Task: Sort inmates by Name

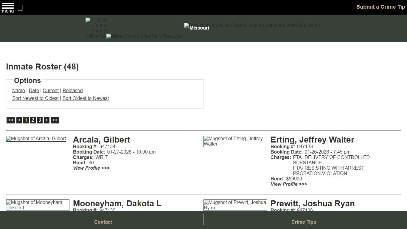Action: point(18,90)
